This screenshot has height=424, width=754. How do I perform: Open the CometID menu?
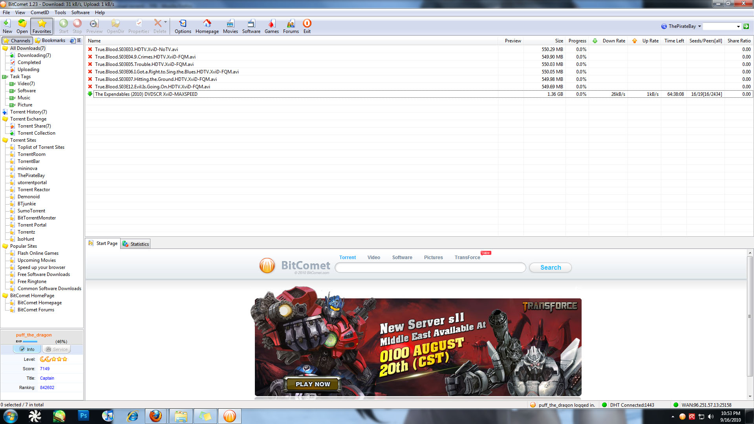[x=40, y=13]
